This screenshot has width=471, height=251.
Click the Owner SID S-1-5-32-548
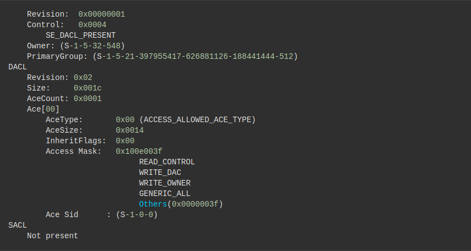[92, 46]
